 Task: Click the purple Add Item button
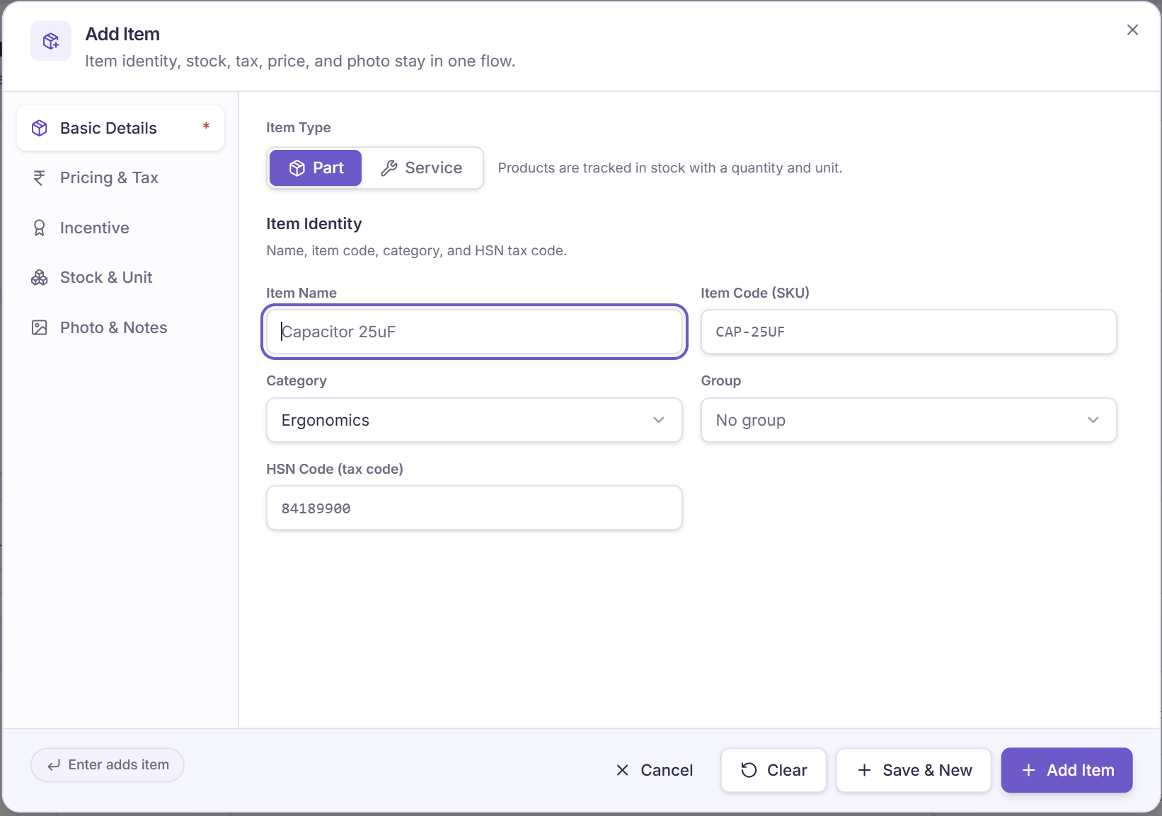tap(1066, 770)
